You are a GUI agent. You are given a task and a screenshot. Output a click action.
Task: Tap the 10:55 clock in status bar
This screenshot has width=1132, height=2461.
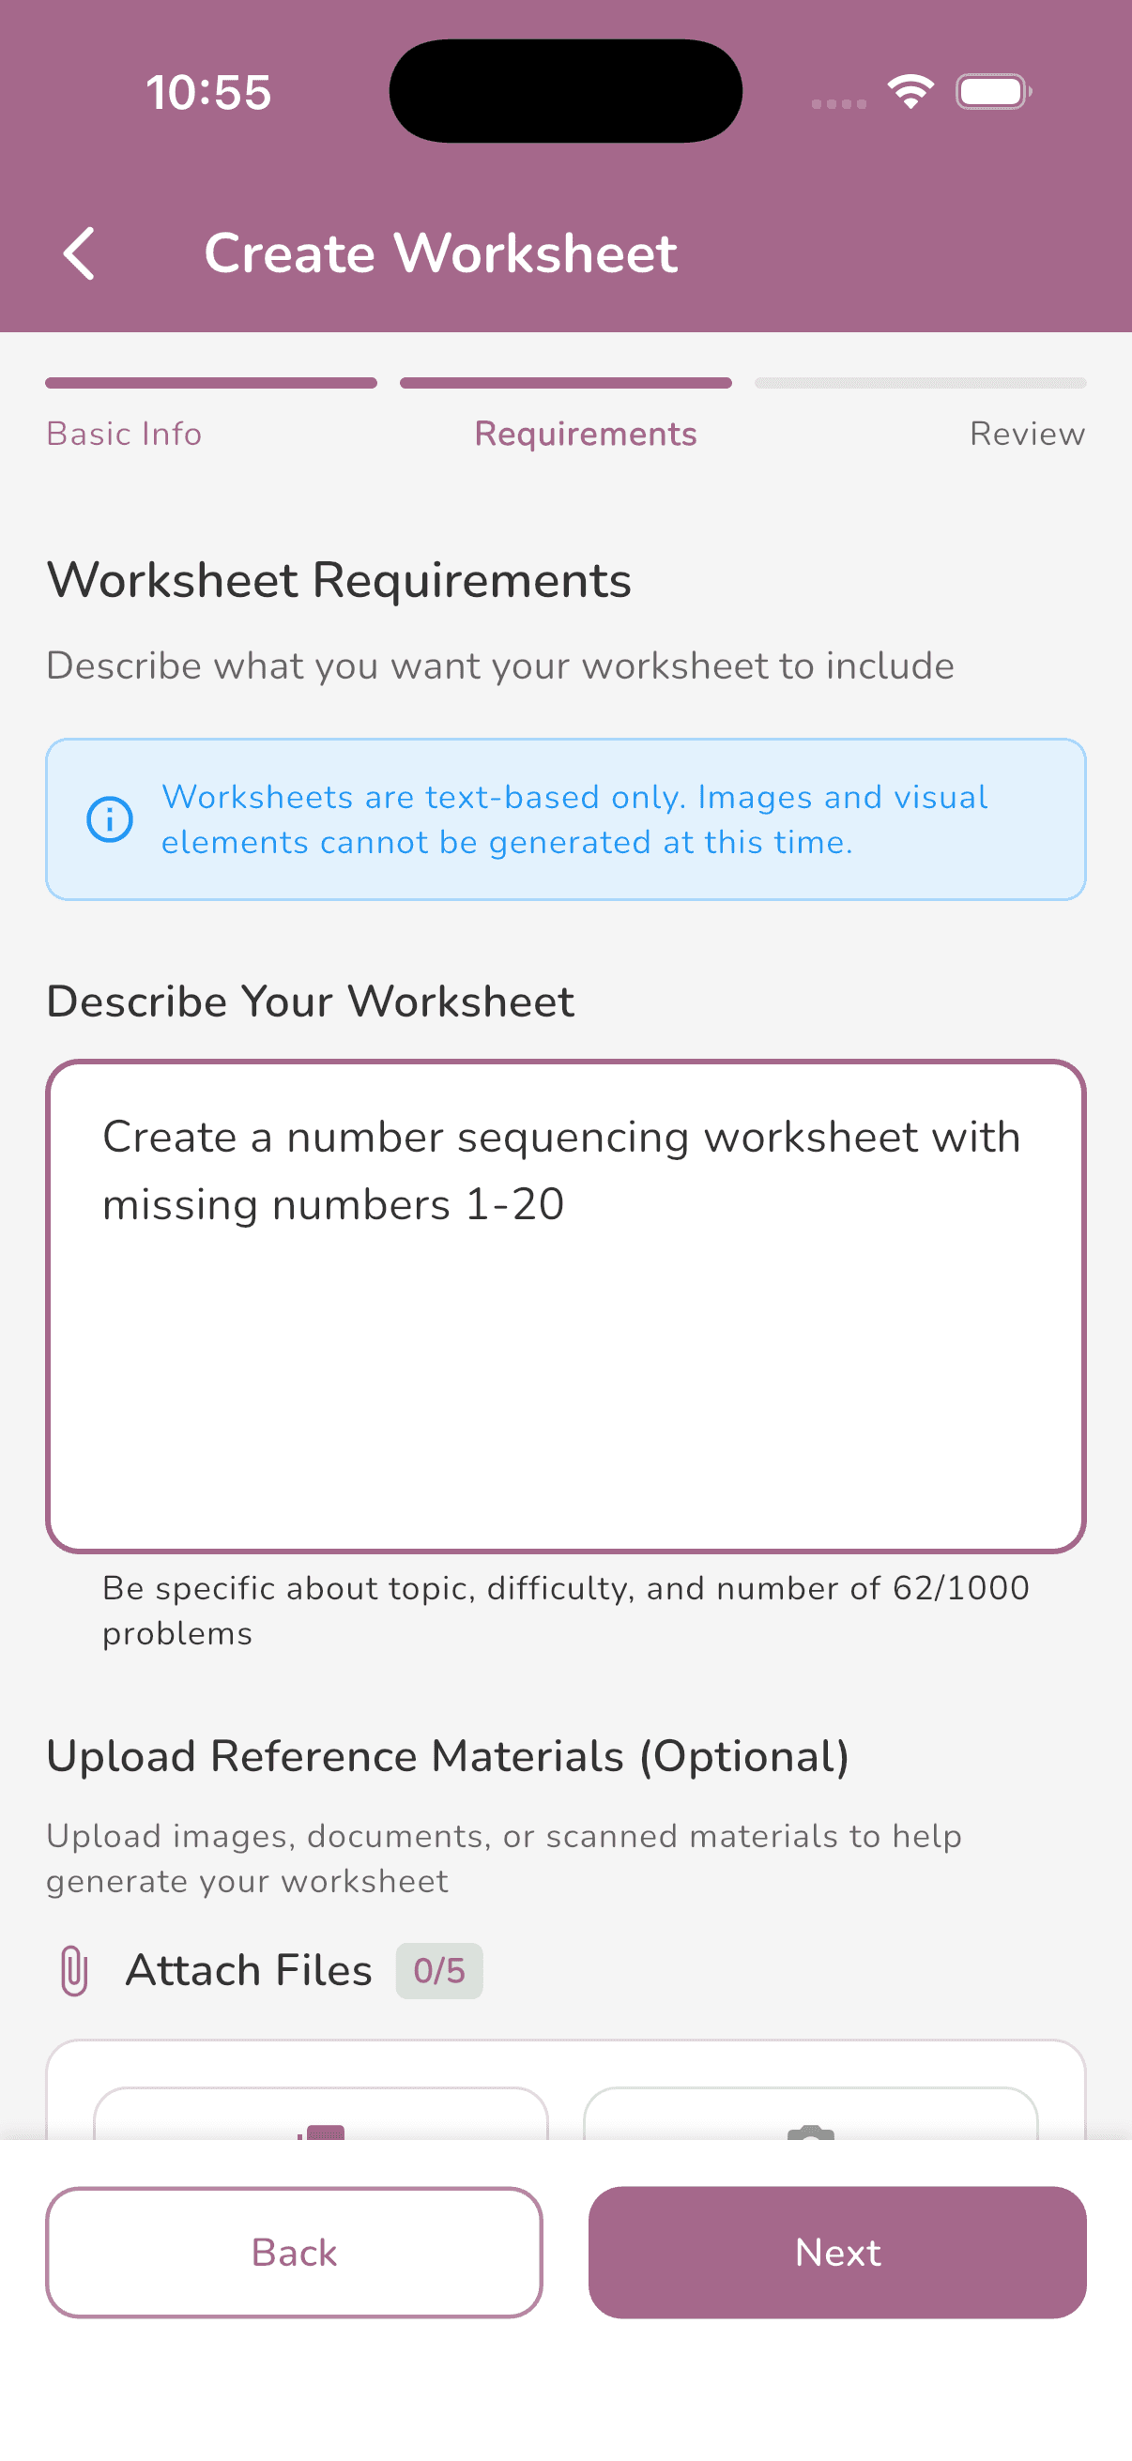(209, 91)
